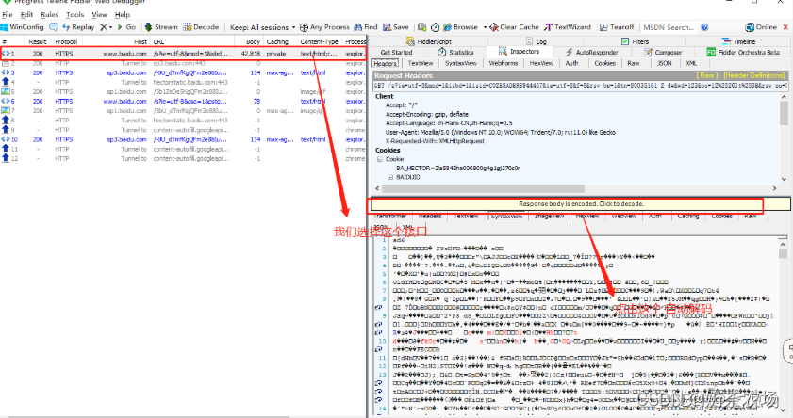Select response WebView tab
The image size is (793, 418).
coord(623,217)
